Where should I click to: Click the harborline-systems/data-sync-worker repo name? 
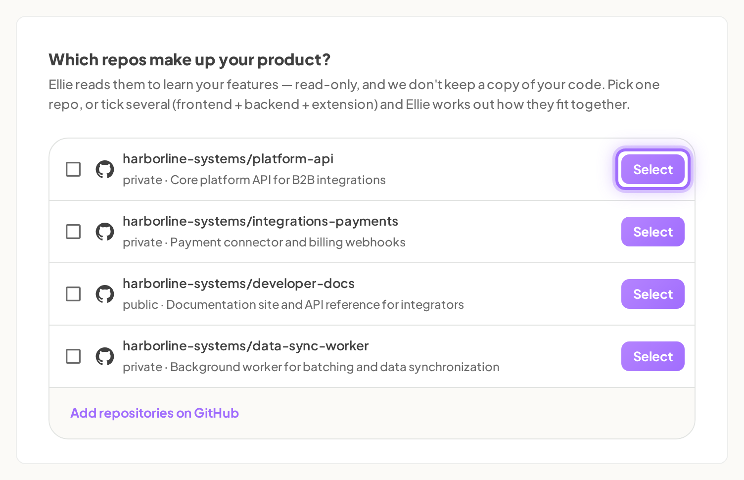(x=245, y=346)
